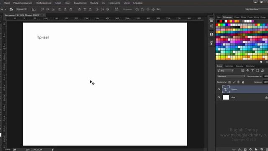Viewport: 268px width, 151px height.
Task: Toggle the Auto-Select checkbox in options bar
Action: [11, 9]
